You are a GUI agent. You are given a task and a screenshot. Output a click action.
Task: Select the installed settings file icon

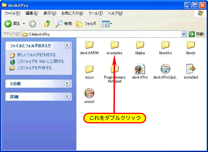(191, 69)
